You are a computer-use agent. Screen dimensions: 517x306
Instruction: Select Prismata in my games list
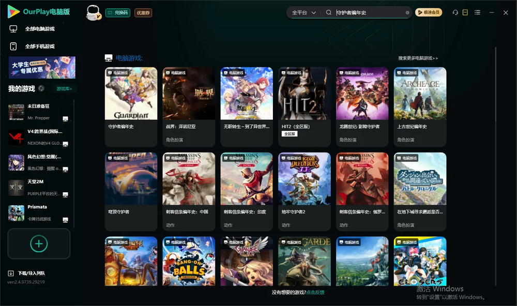click(40, 213)
